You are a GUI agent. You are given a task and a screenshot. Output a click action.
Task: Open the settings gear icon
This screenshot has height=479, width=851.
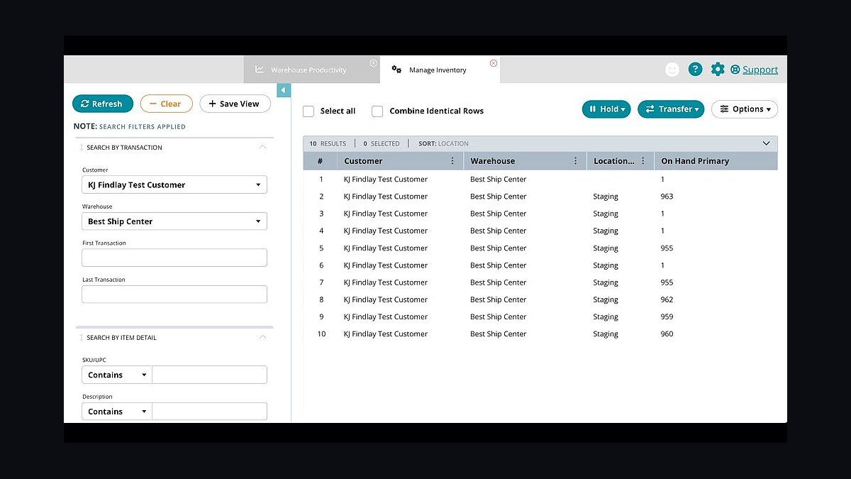(x=718, y=70)
